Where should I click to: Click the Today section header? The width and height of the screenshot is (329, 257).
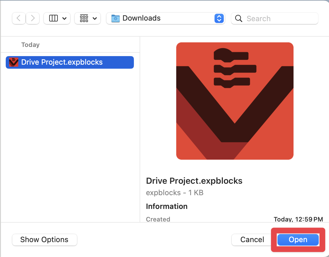point(30,45)
